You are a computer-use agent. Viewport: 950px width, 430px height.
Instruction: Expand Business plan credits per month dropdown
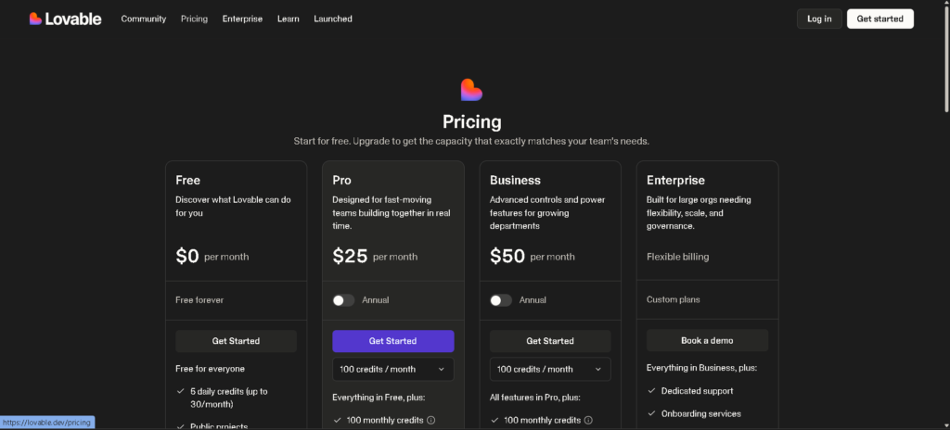tap(550, 369)
